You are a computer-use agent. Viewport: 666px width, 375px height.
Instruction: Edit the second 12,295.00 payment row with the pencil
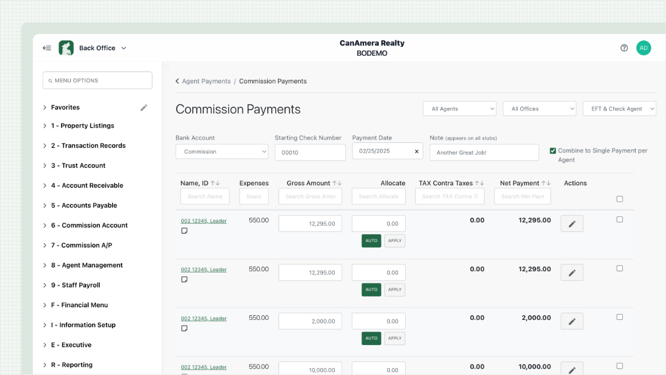pos(572,272)
